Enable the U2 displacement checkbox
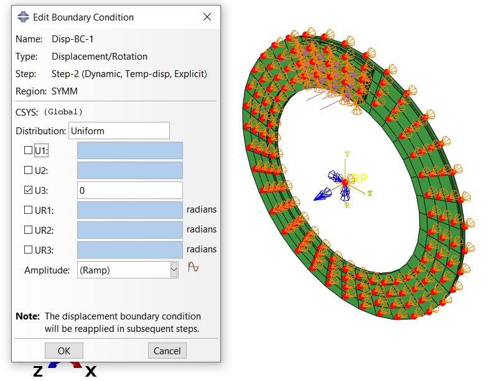Screen dimensions: 491x381 (28, 170)
